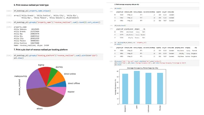204x115 pixels.
Task: Click the 'Average Occupancy Percentage by City' chart title
Action: pos(142,68)
